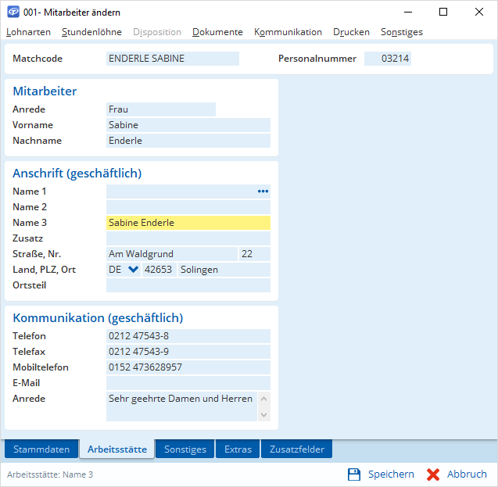Switch to the Stammdaten tab
Image resolution: width=498 pixels, height=487 pixels.
41,449
